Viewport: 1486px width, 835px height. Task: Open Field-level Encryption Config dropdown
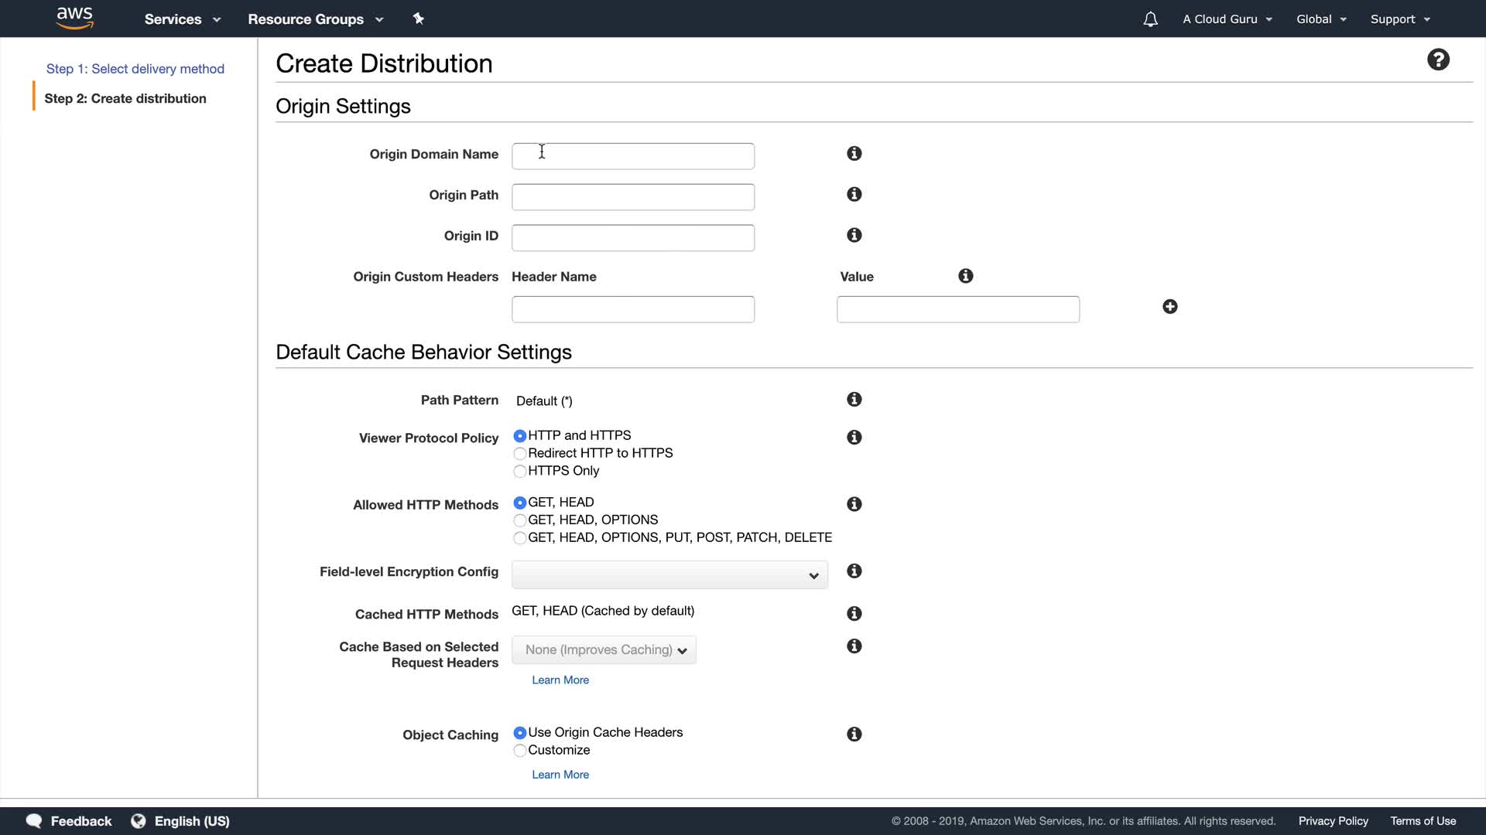pos(669,575)
